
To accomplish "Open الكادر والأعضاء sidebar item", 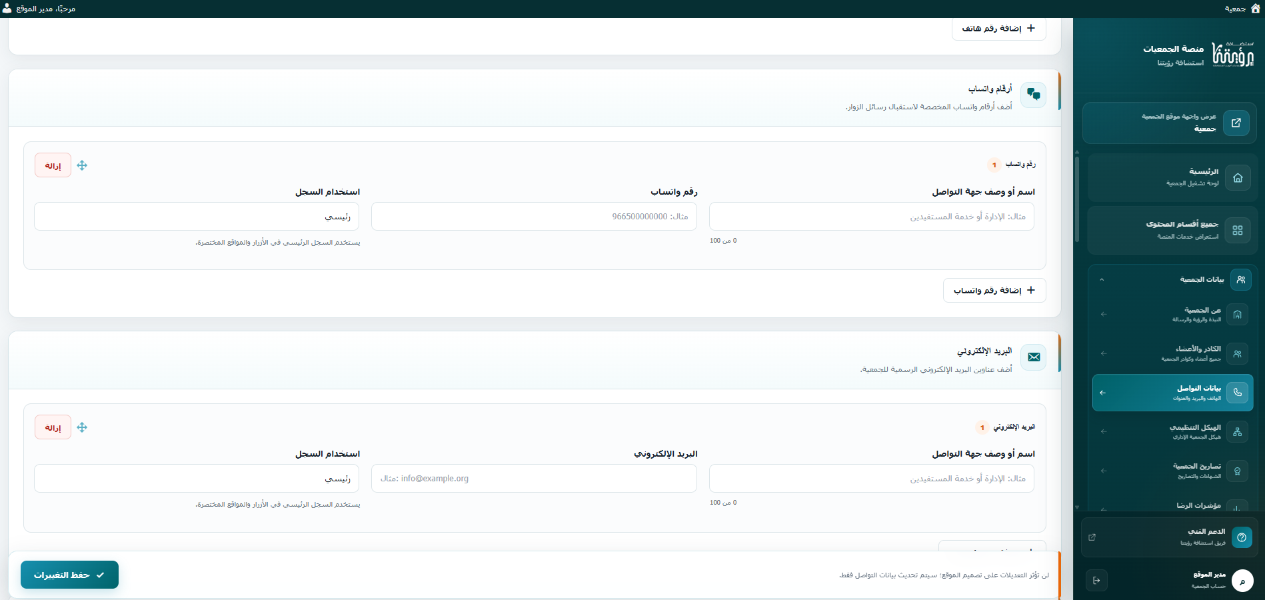I will pos(1172,353).
